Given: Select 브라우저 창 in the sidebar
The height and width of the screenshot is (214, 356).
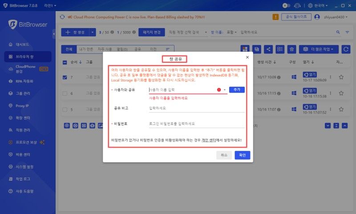Looking at the screenshot, I should click(x=28, y=57).
